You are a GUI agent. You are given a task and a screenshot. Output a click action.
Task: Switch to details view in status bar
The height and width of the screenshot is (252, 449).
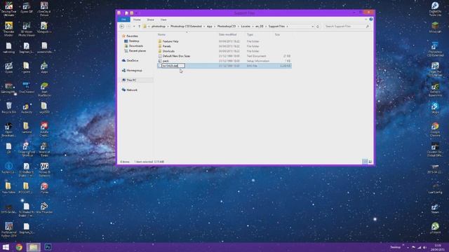click(365, 162)
